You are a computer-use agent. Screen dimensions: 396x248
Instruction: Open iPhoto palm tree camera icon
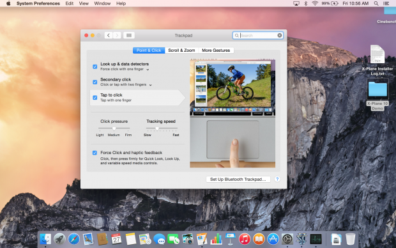[x=188, y=239]
